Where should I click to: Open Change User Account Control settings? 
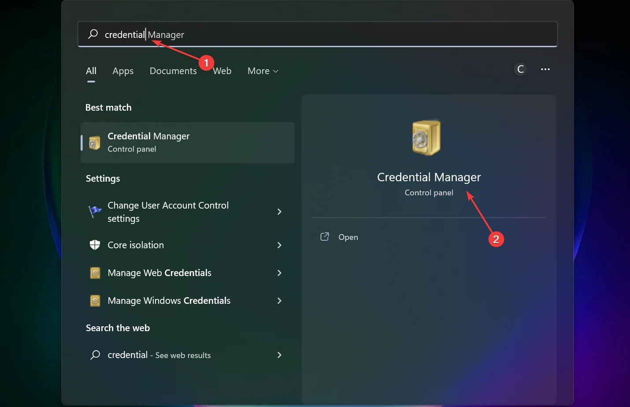(x=188, y=212)
